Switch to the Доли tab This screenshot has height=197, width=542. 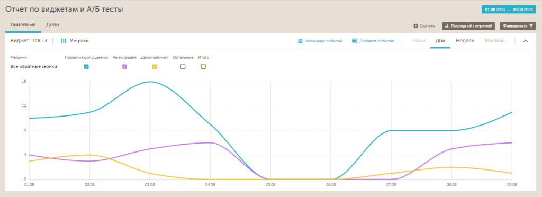(52, 25)
